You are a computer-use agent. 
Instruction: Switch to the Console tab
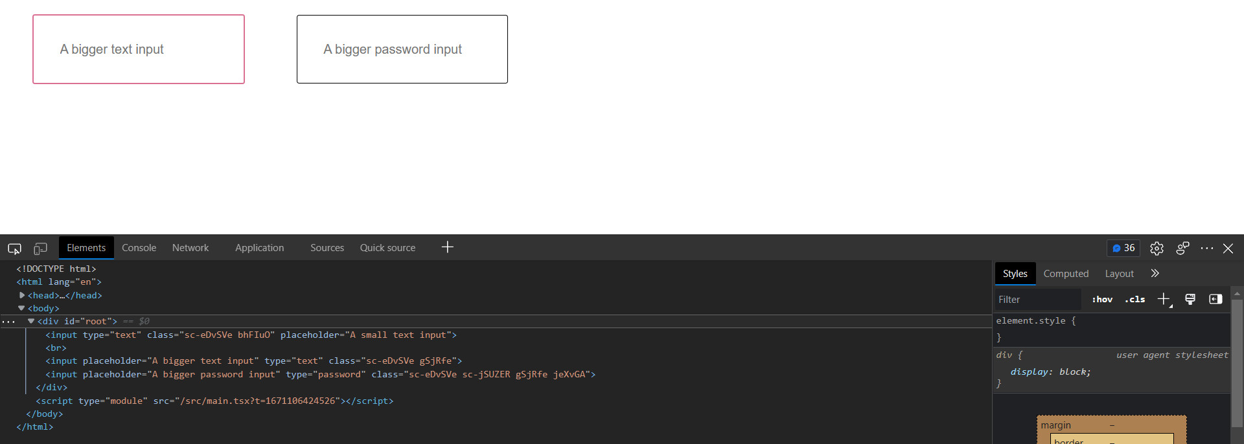pyautogui.click(x=139, y=248)
